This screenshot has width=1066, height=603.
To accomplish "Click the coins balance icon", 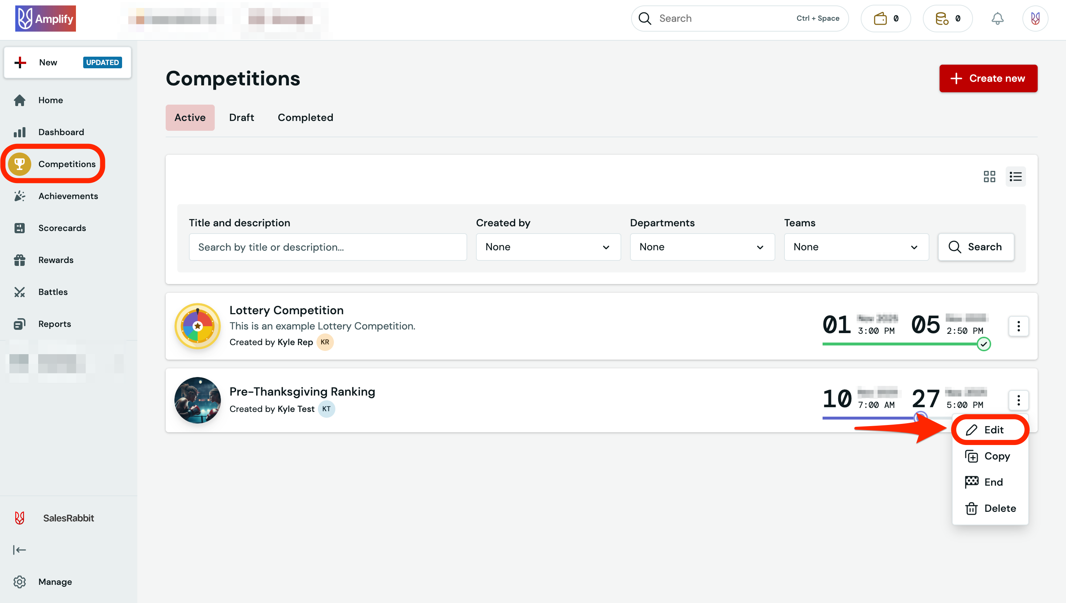I will pos(942,18).
